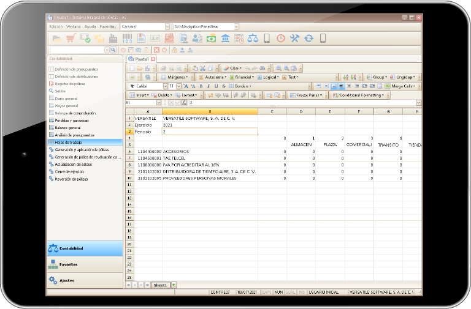Click column C header
This screenshot has width=471, height=309.
pos(272,111)
